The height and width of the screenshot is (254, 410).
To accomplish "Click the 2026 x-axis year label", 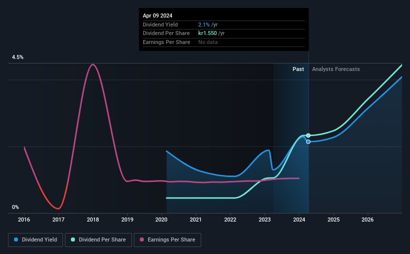I will pyautogui.click(x=368, y=219).
